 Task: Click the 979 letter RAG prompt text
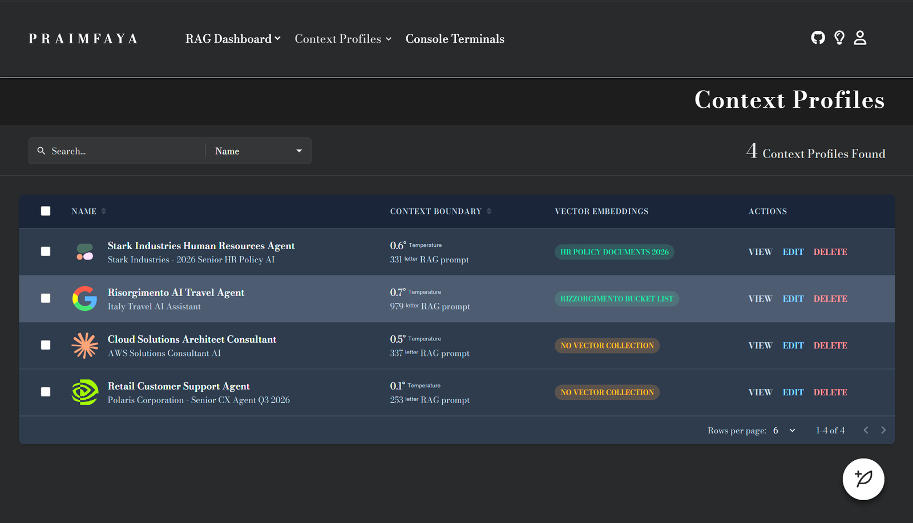(x=430, y=306)
